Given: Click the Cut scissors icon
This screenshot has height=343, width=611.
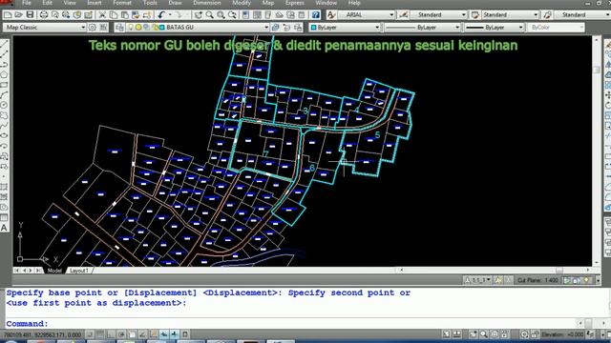Looking at the screenshot, I should [x=102, y=15].
